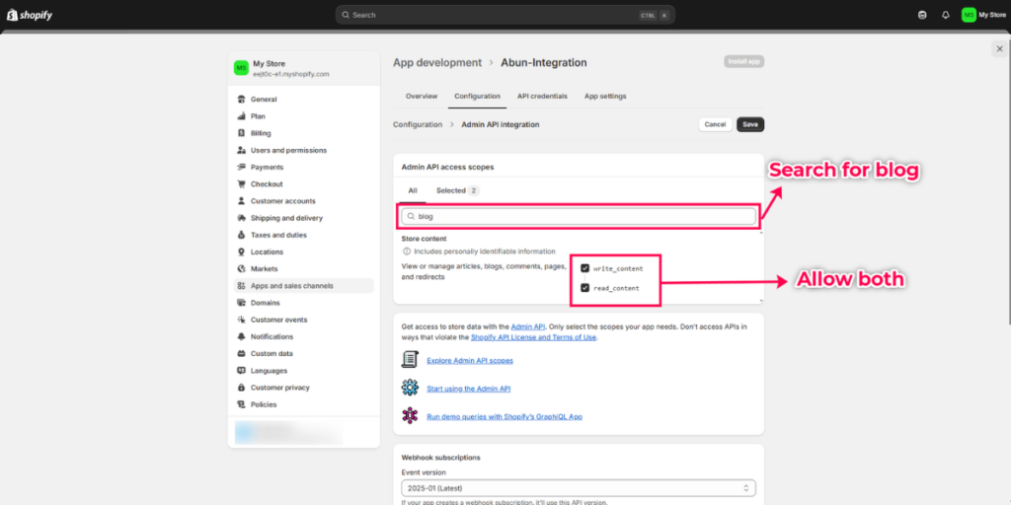
Task: Open Shopify API License and Terms of Use link
Action: 534,337
